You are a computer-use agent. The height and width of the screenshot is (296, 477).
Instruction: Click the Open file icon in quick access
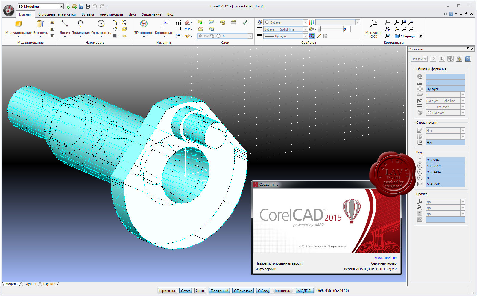coord(74,6)
